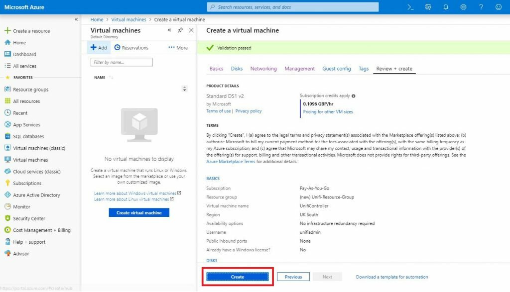Switch to the Networking tab
Image resolution: width=510 pixels, height=292 pixels.
point(263,69)
